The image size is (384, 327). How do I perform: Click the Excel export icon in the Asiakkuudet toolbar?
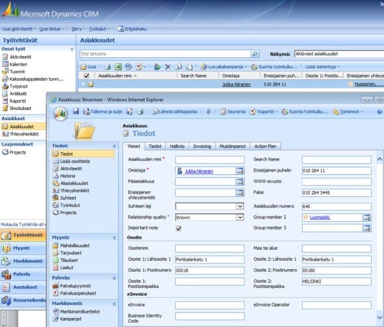pos(118,67)
